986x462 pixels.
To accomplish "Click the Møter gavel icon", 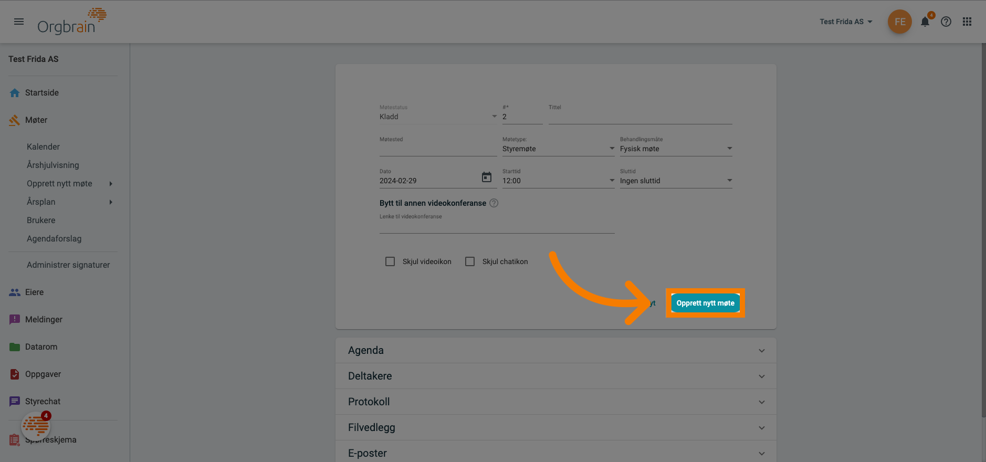I will (x=15, y=120).
